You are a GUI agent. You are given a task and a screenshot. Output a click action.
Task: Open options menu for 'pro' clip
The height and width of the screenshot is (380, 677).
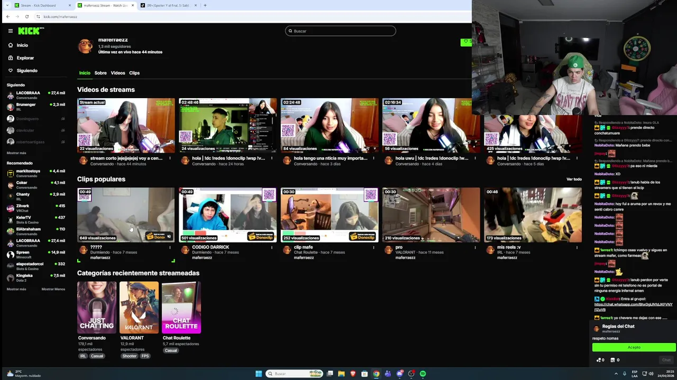click(x=475, y=247)
